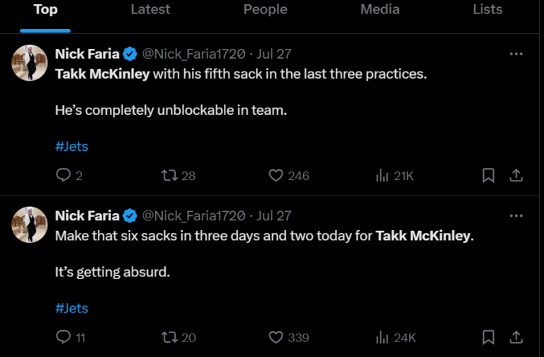Share the fifth sack tweet
The height and width of the screenshot is (357, 544).
[x=516, y=176]
